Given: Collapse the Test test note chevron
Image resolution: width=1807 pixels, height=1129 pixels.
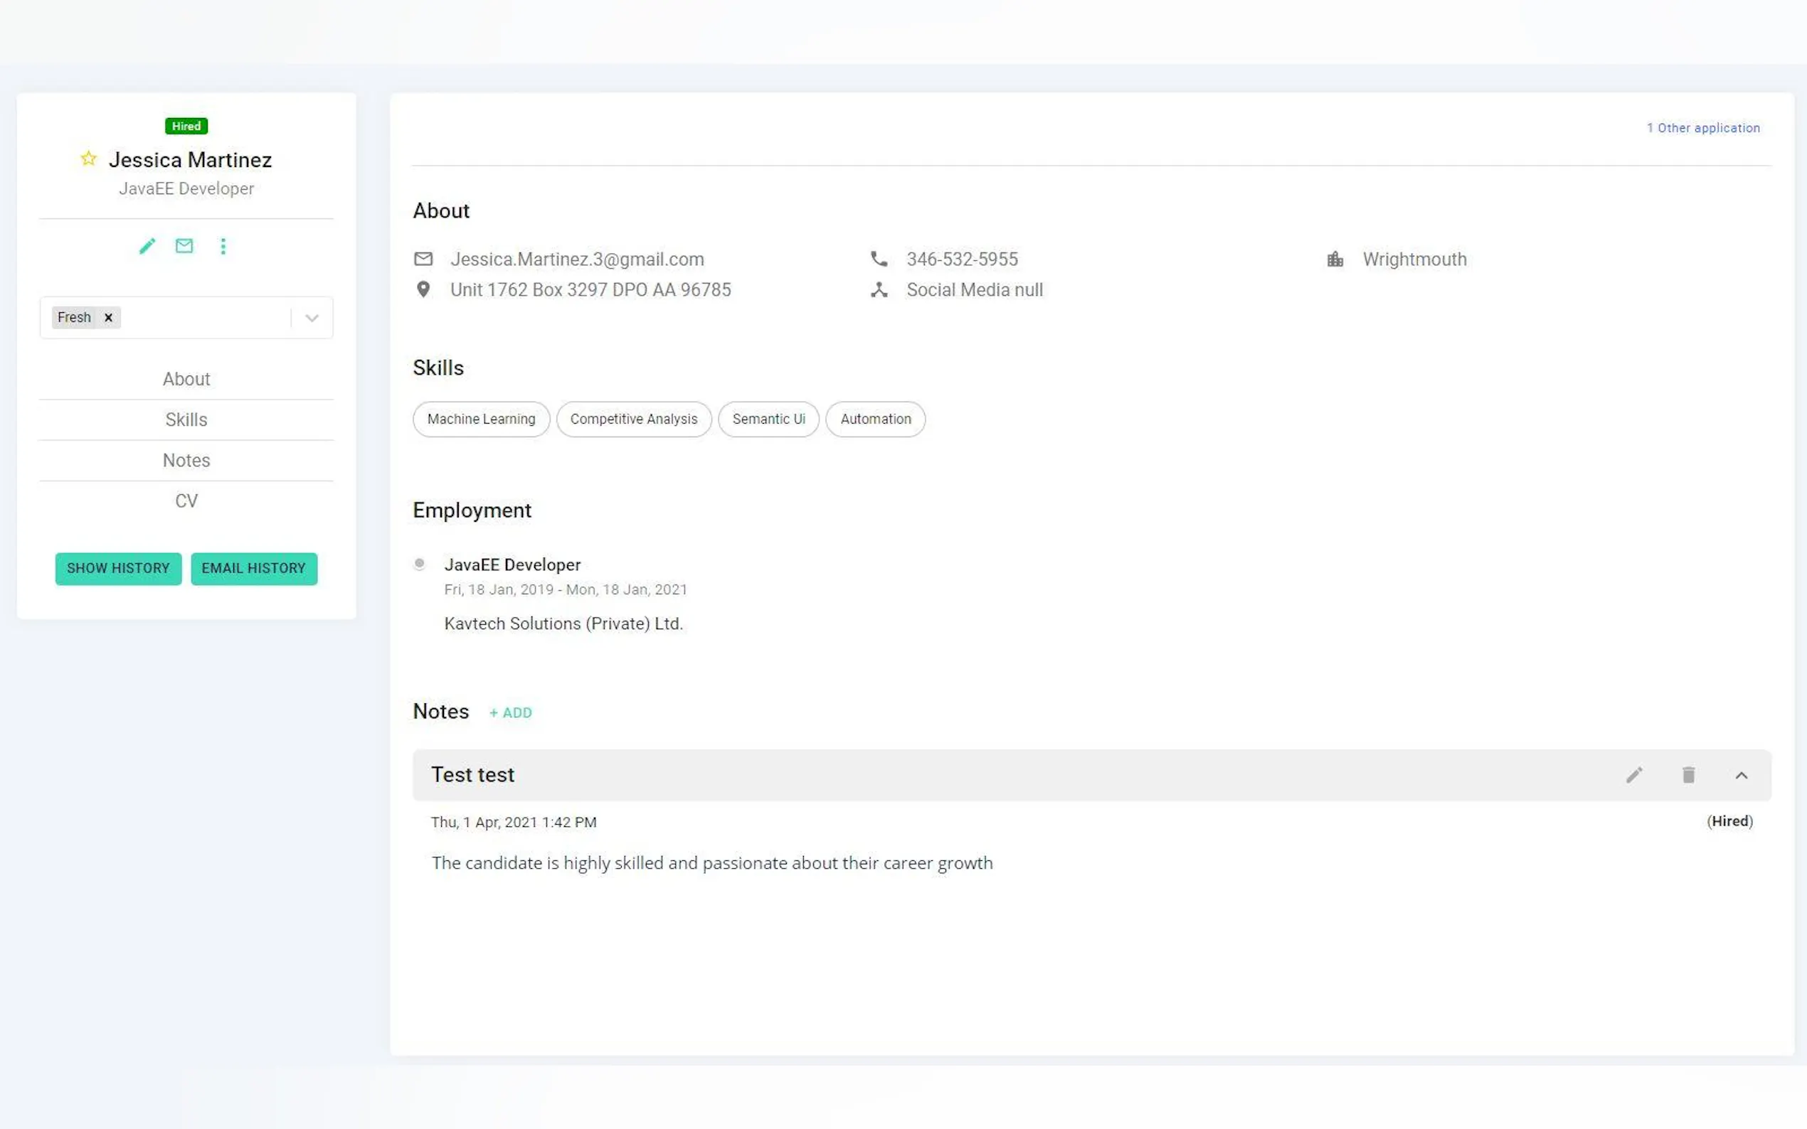Looking at the screenshot, I should [1742, 775].
